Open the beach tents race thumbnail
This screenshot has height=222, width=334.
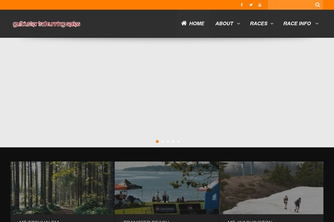pyautogui.click(x=167, y=188)
